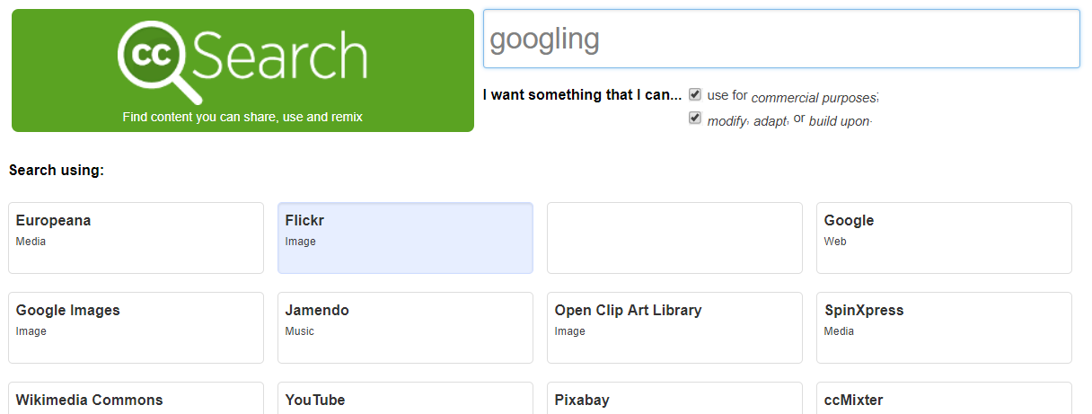
Task: Click the blank unlabeled search tile
Action: coord(674,238)
